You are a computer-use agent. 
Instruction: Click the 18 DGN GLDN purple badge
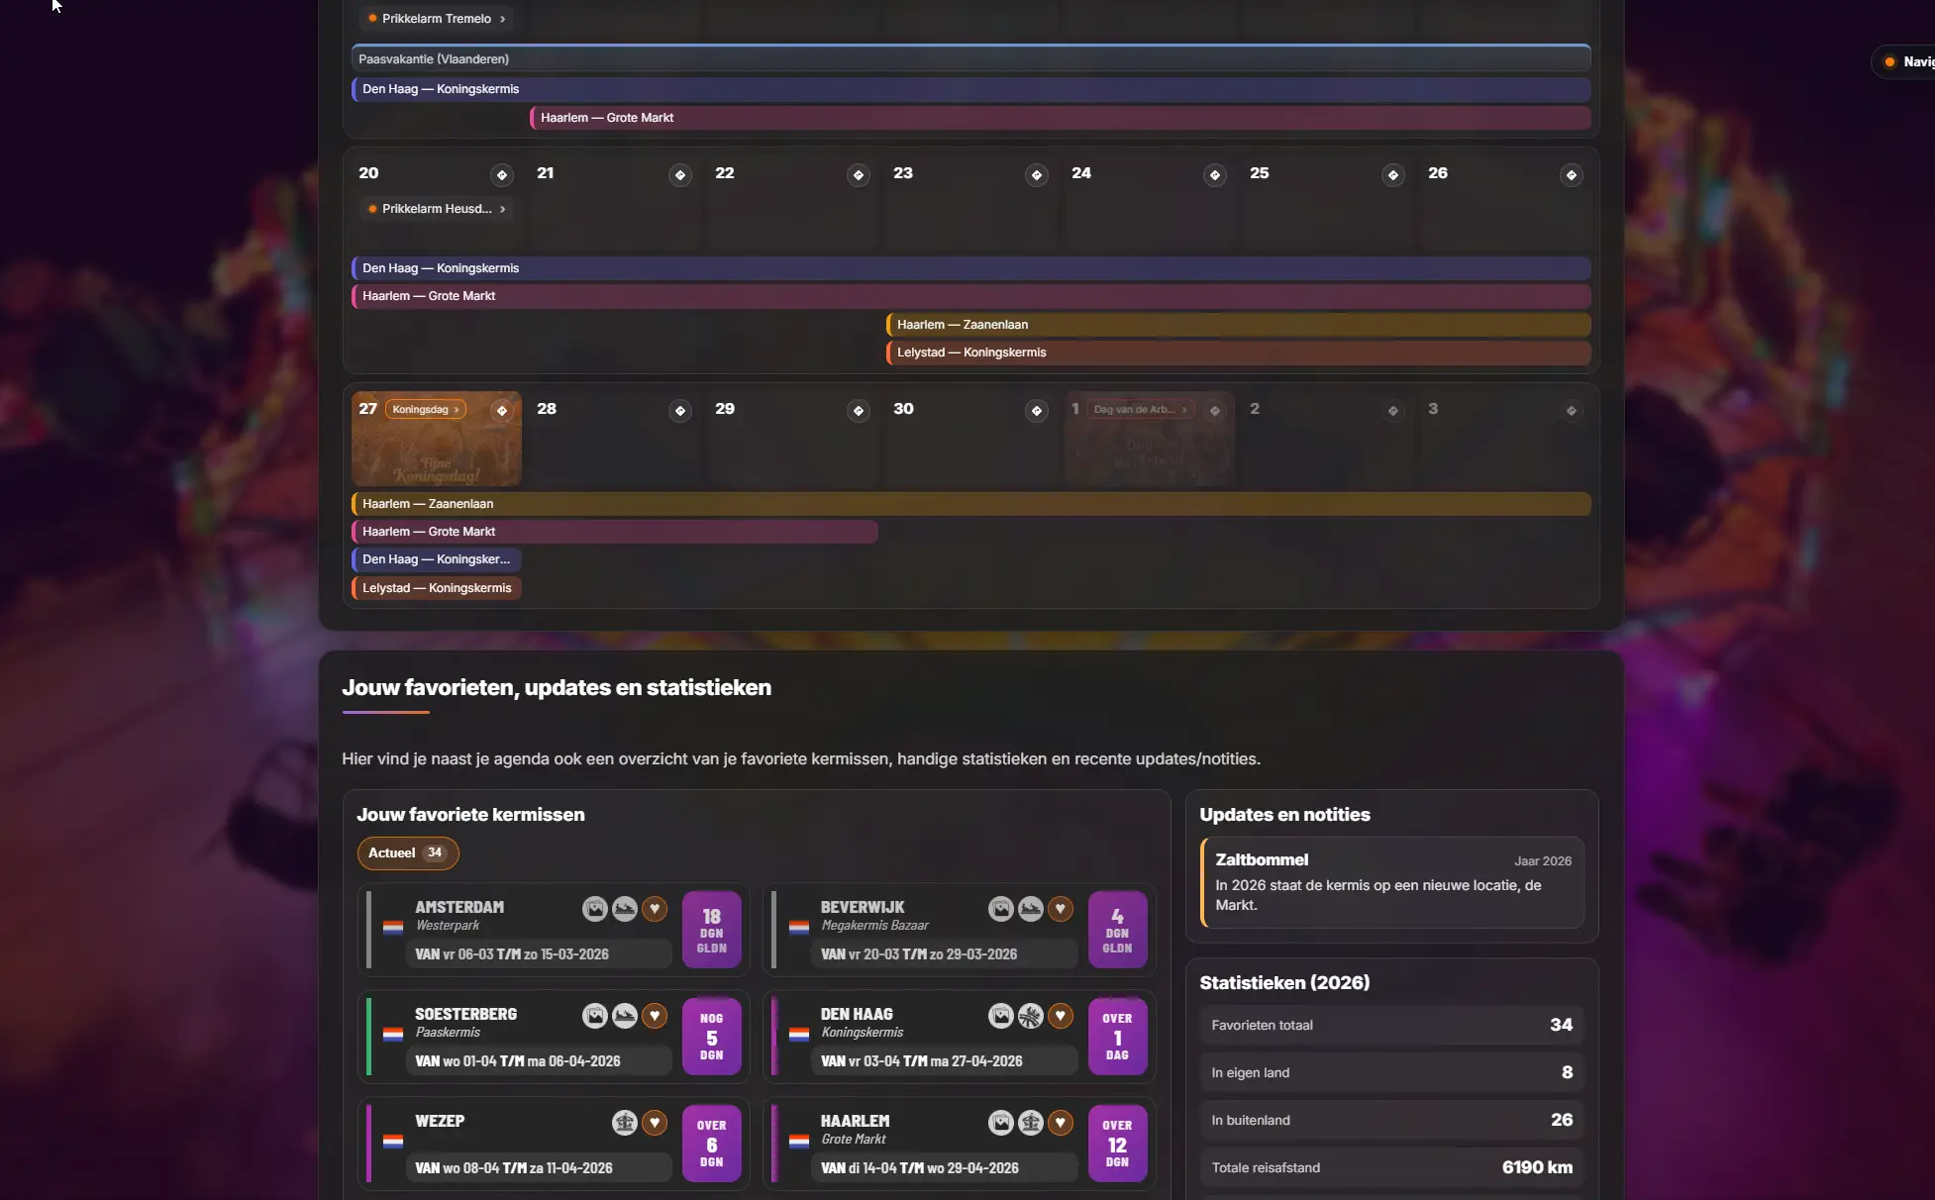[x=711, y=931]
